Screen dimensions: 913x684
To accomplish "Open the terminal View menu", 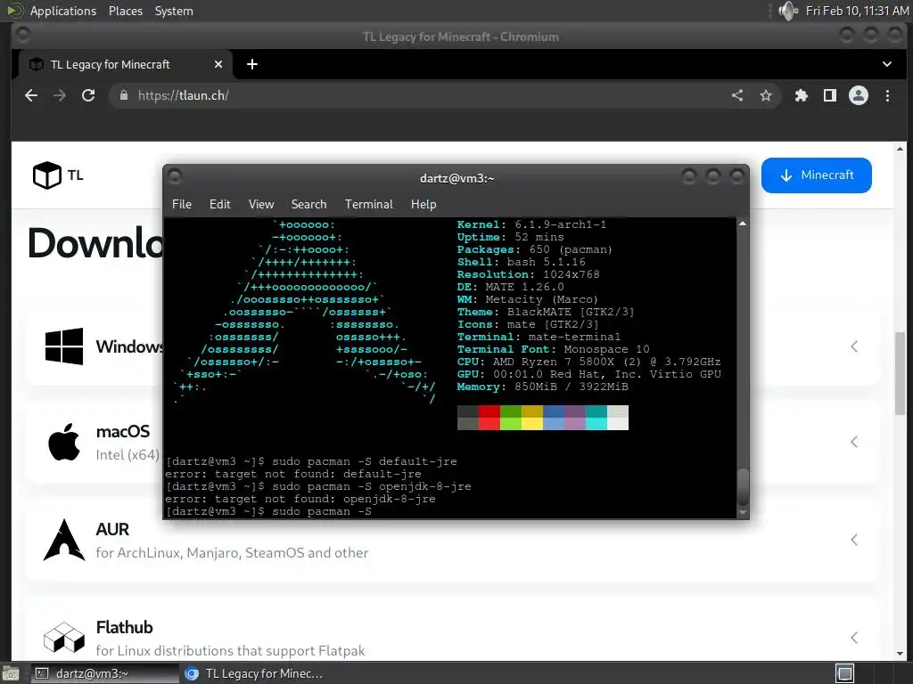I will click(x=261, y=204).
